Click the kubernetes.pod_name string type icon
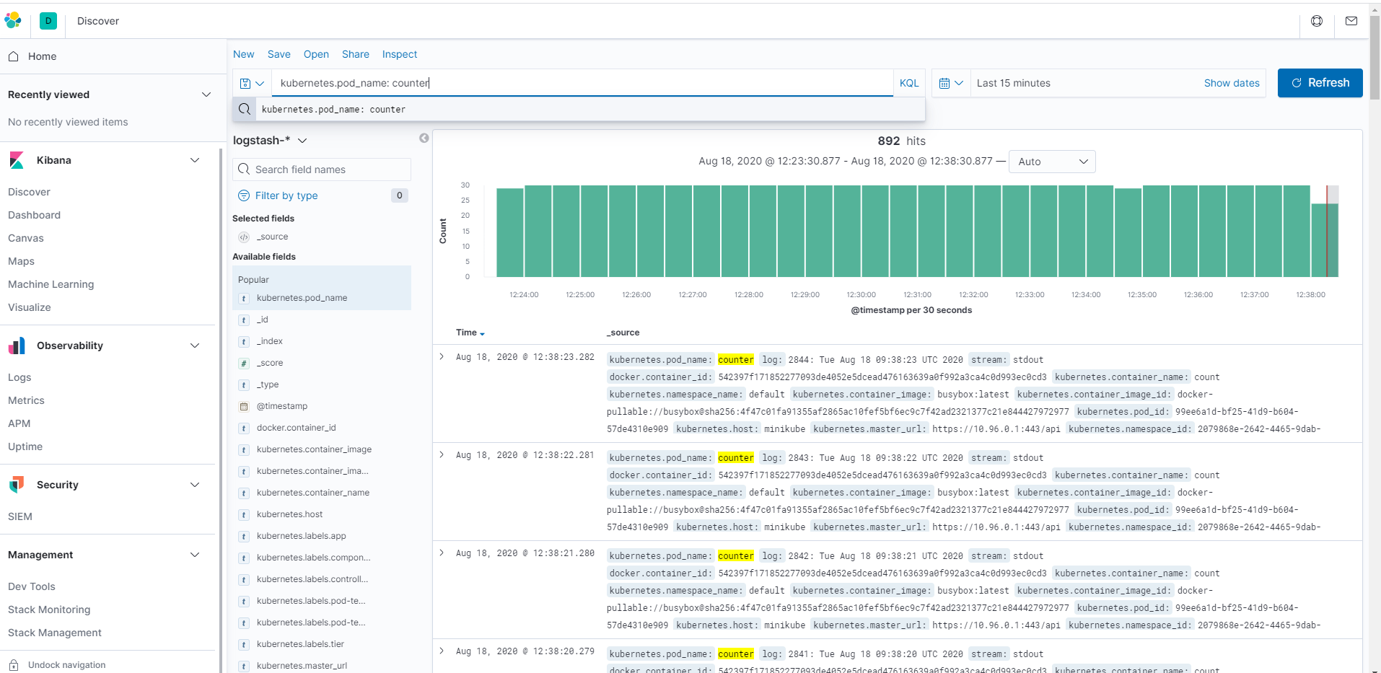This screenshot has height=673, width=1381. [x=244, y=298]
